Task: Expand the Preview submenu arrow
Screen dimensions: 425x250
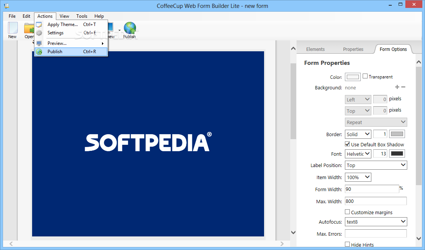Action: [x=103, y=44]
